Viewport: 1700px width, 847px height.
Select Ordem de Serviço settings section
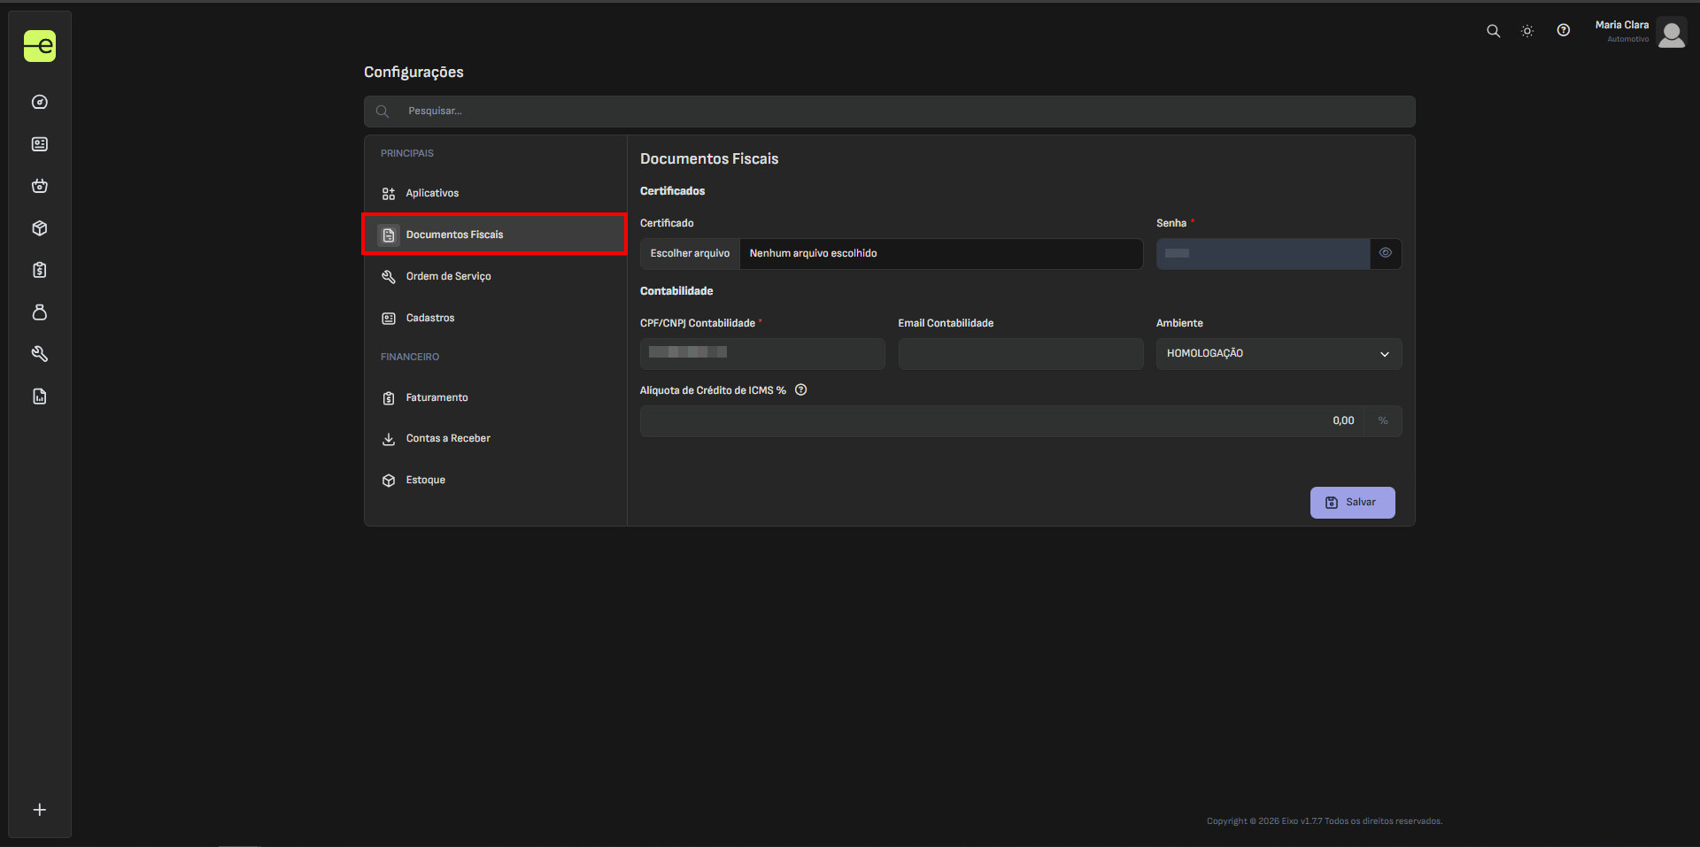click(x=448, y=276)
